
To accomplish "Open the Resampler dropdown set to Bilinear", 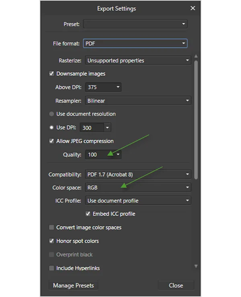I will (x=138, y=101).
